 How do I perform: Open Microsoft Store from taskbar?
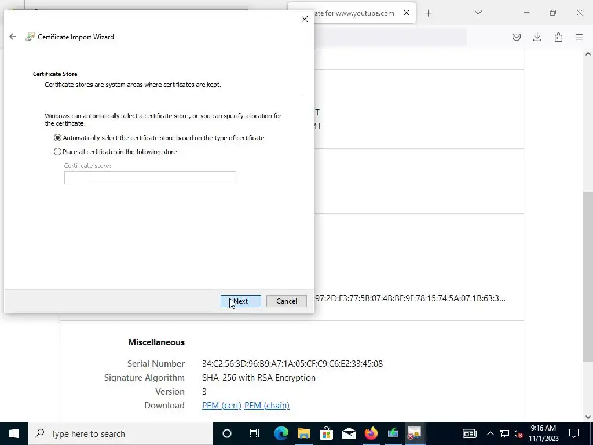326,433
